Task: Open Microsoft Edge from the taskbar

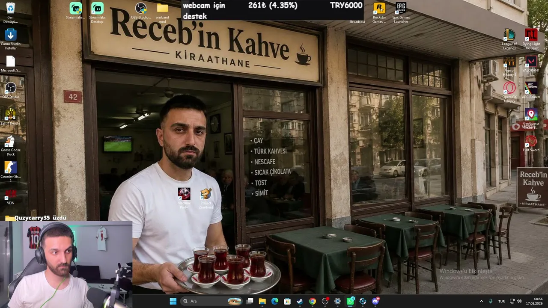Action: coord(275,301)
